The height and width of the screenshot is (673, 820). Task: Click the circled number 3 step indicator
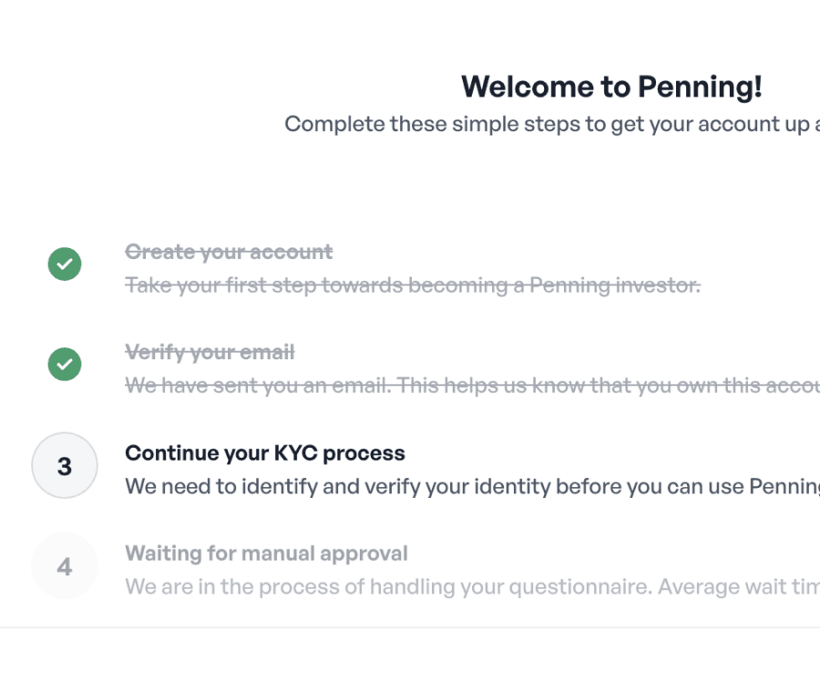coord(64,465)
